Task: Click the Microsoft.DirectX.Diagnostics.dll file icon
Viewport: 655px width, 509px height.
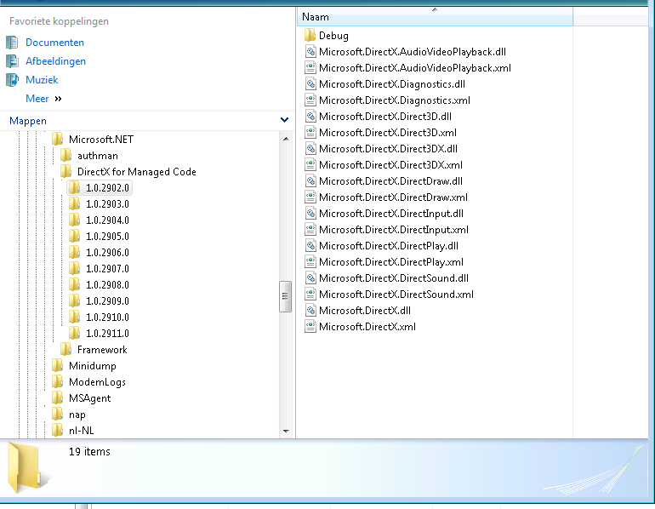Action: pyautogui.click(x=310, y=84)
